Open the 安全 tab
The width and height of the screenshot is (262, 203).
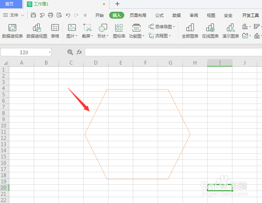pos(228,16)
